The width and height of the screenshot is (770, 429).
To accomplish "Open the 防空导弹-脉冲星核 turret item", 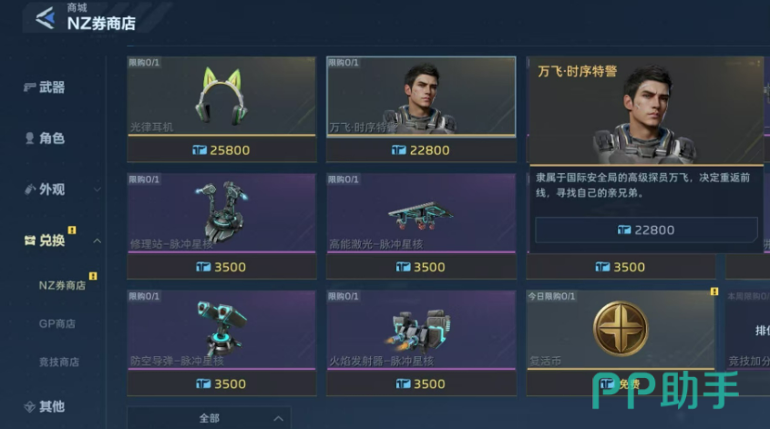I will click(221, 330).
